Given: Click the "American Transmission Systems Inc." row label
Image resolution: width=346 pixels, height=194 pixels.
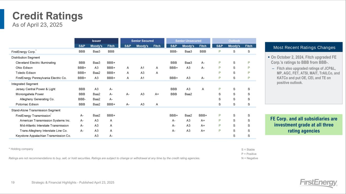Looking at the screenshot, I should [45, 120].
